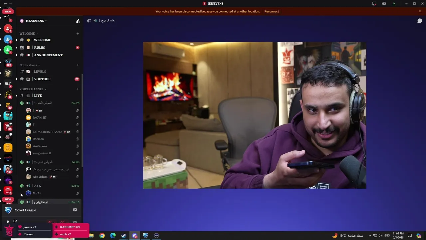Viewport: 426px width, 240px height.
Task: Add a channel to Notifications category
Action: click(x=78, y=65)
